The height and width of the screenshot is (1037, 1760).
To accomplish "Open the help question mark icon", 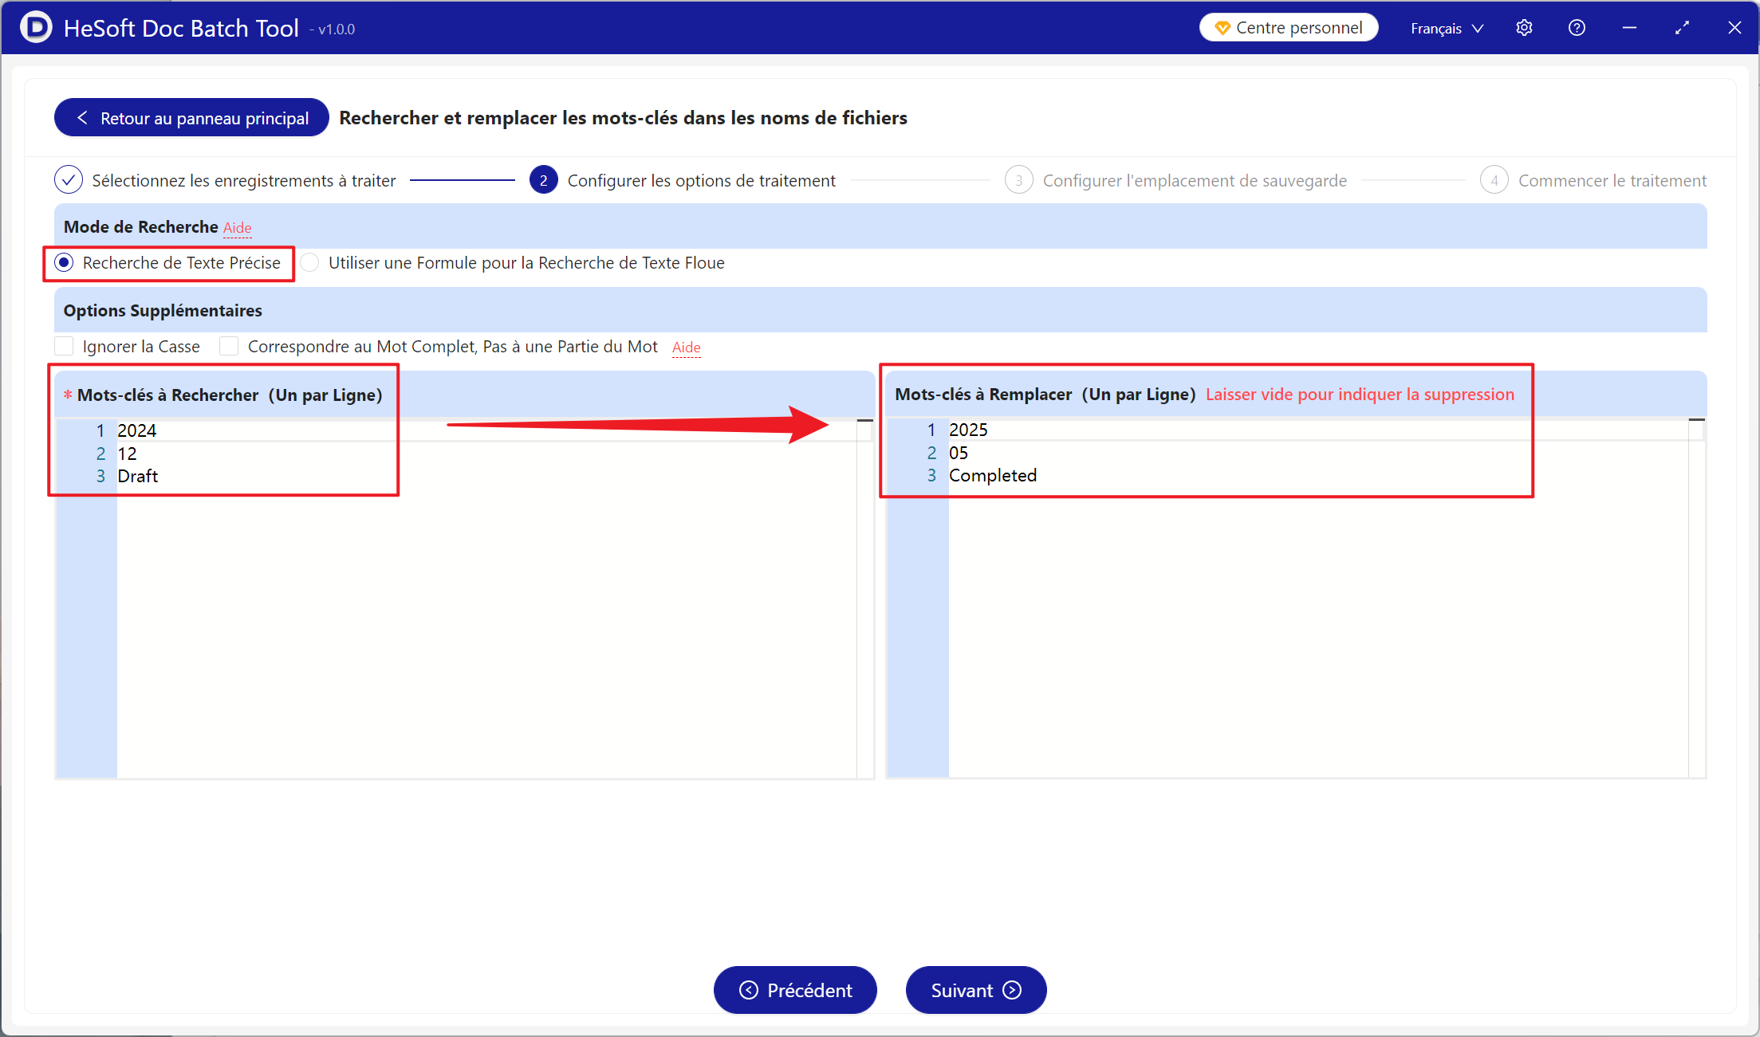I will (1577, 28).
